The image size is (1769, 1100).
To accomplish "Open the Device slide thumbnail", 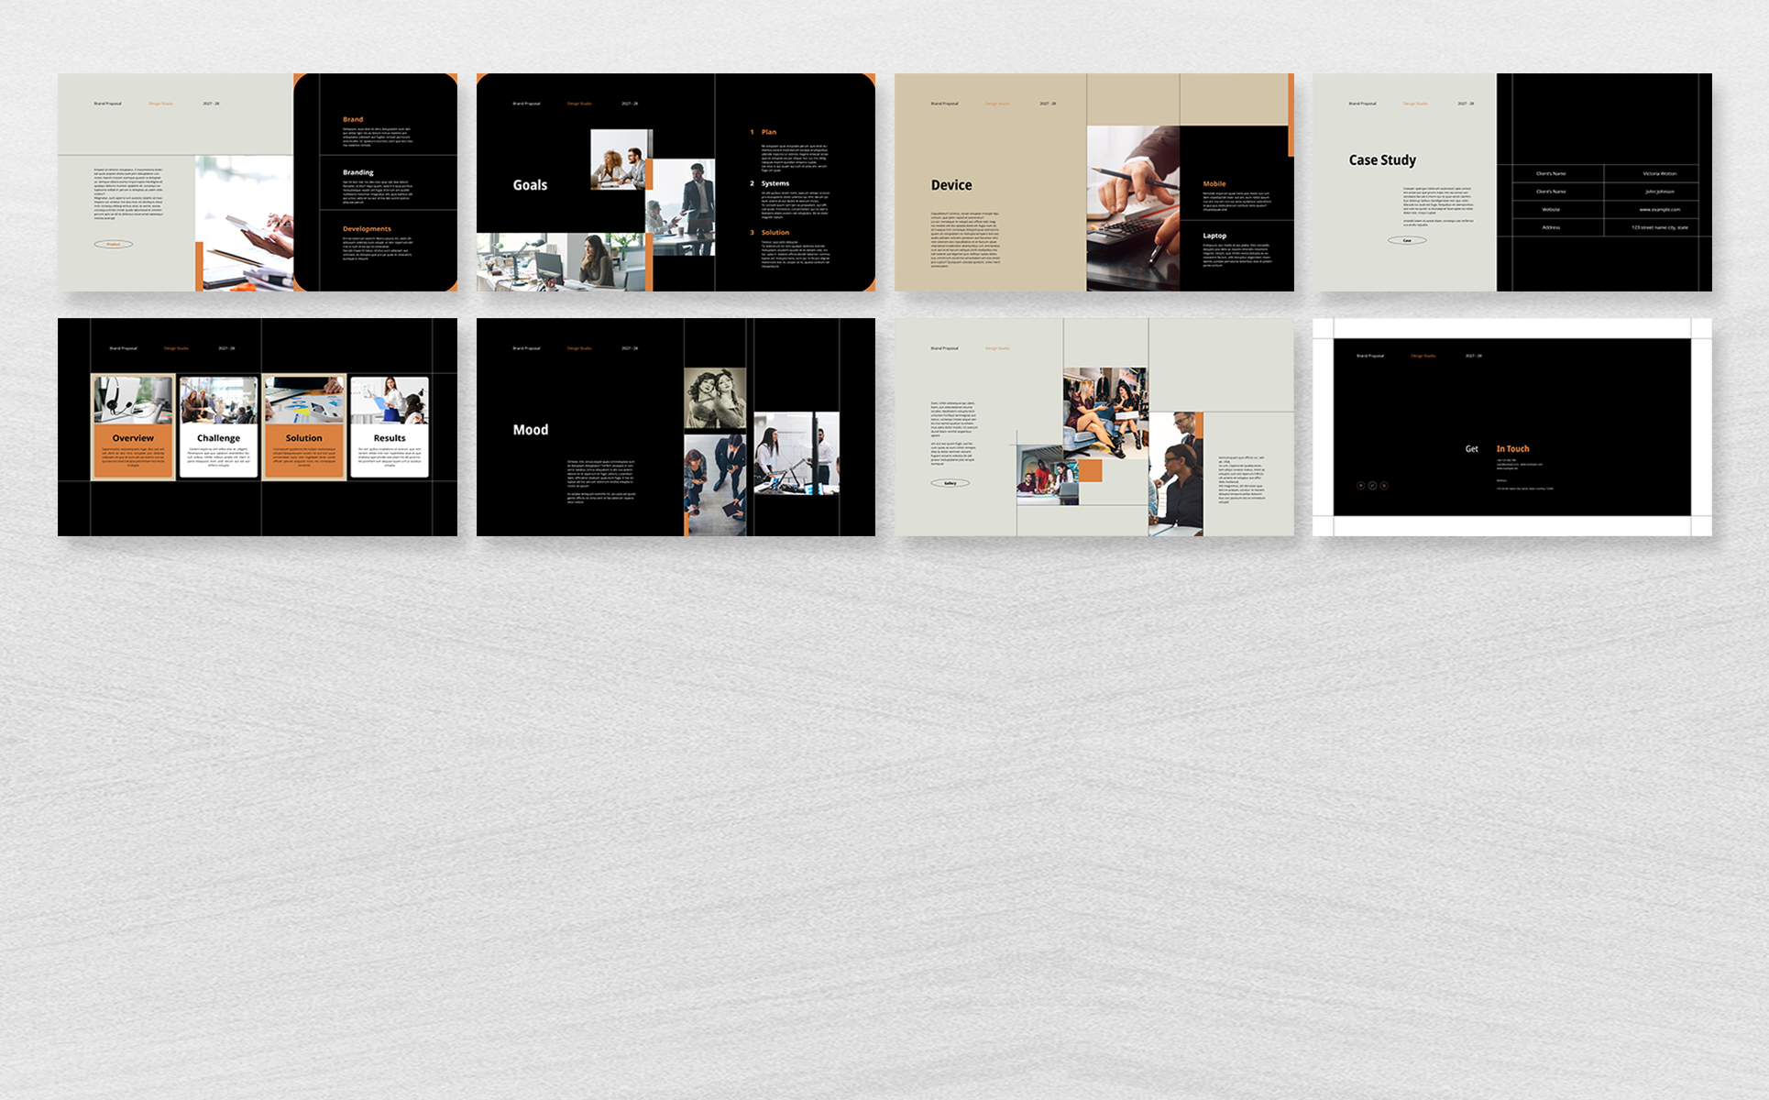I will (1093, 182).
